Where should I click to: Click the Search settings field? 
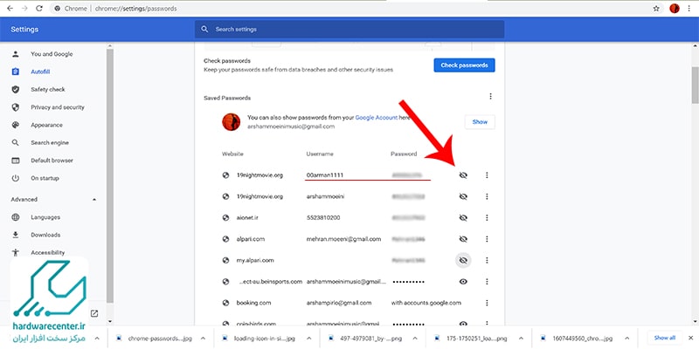pyautogui.click(x=349, y=30)
